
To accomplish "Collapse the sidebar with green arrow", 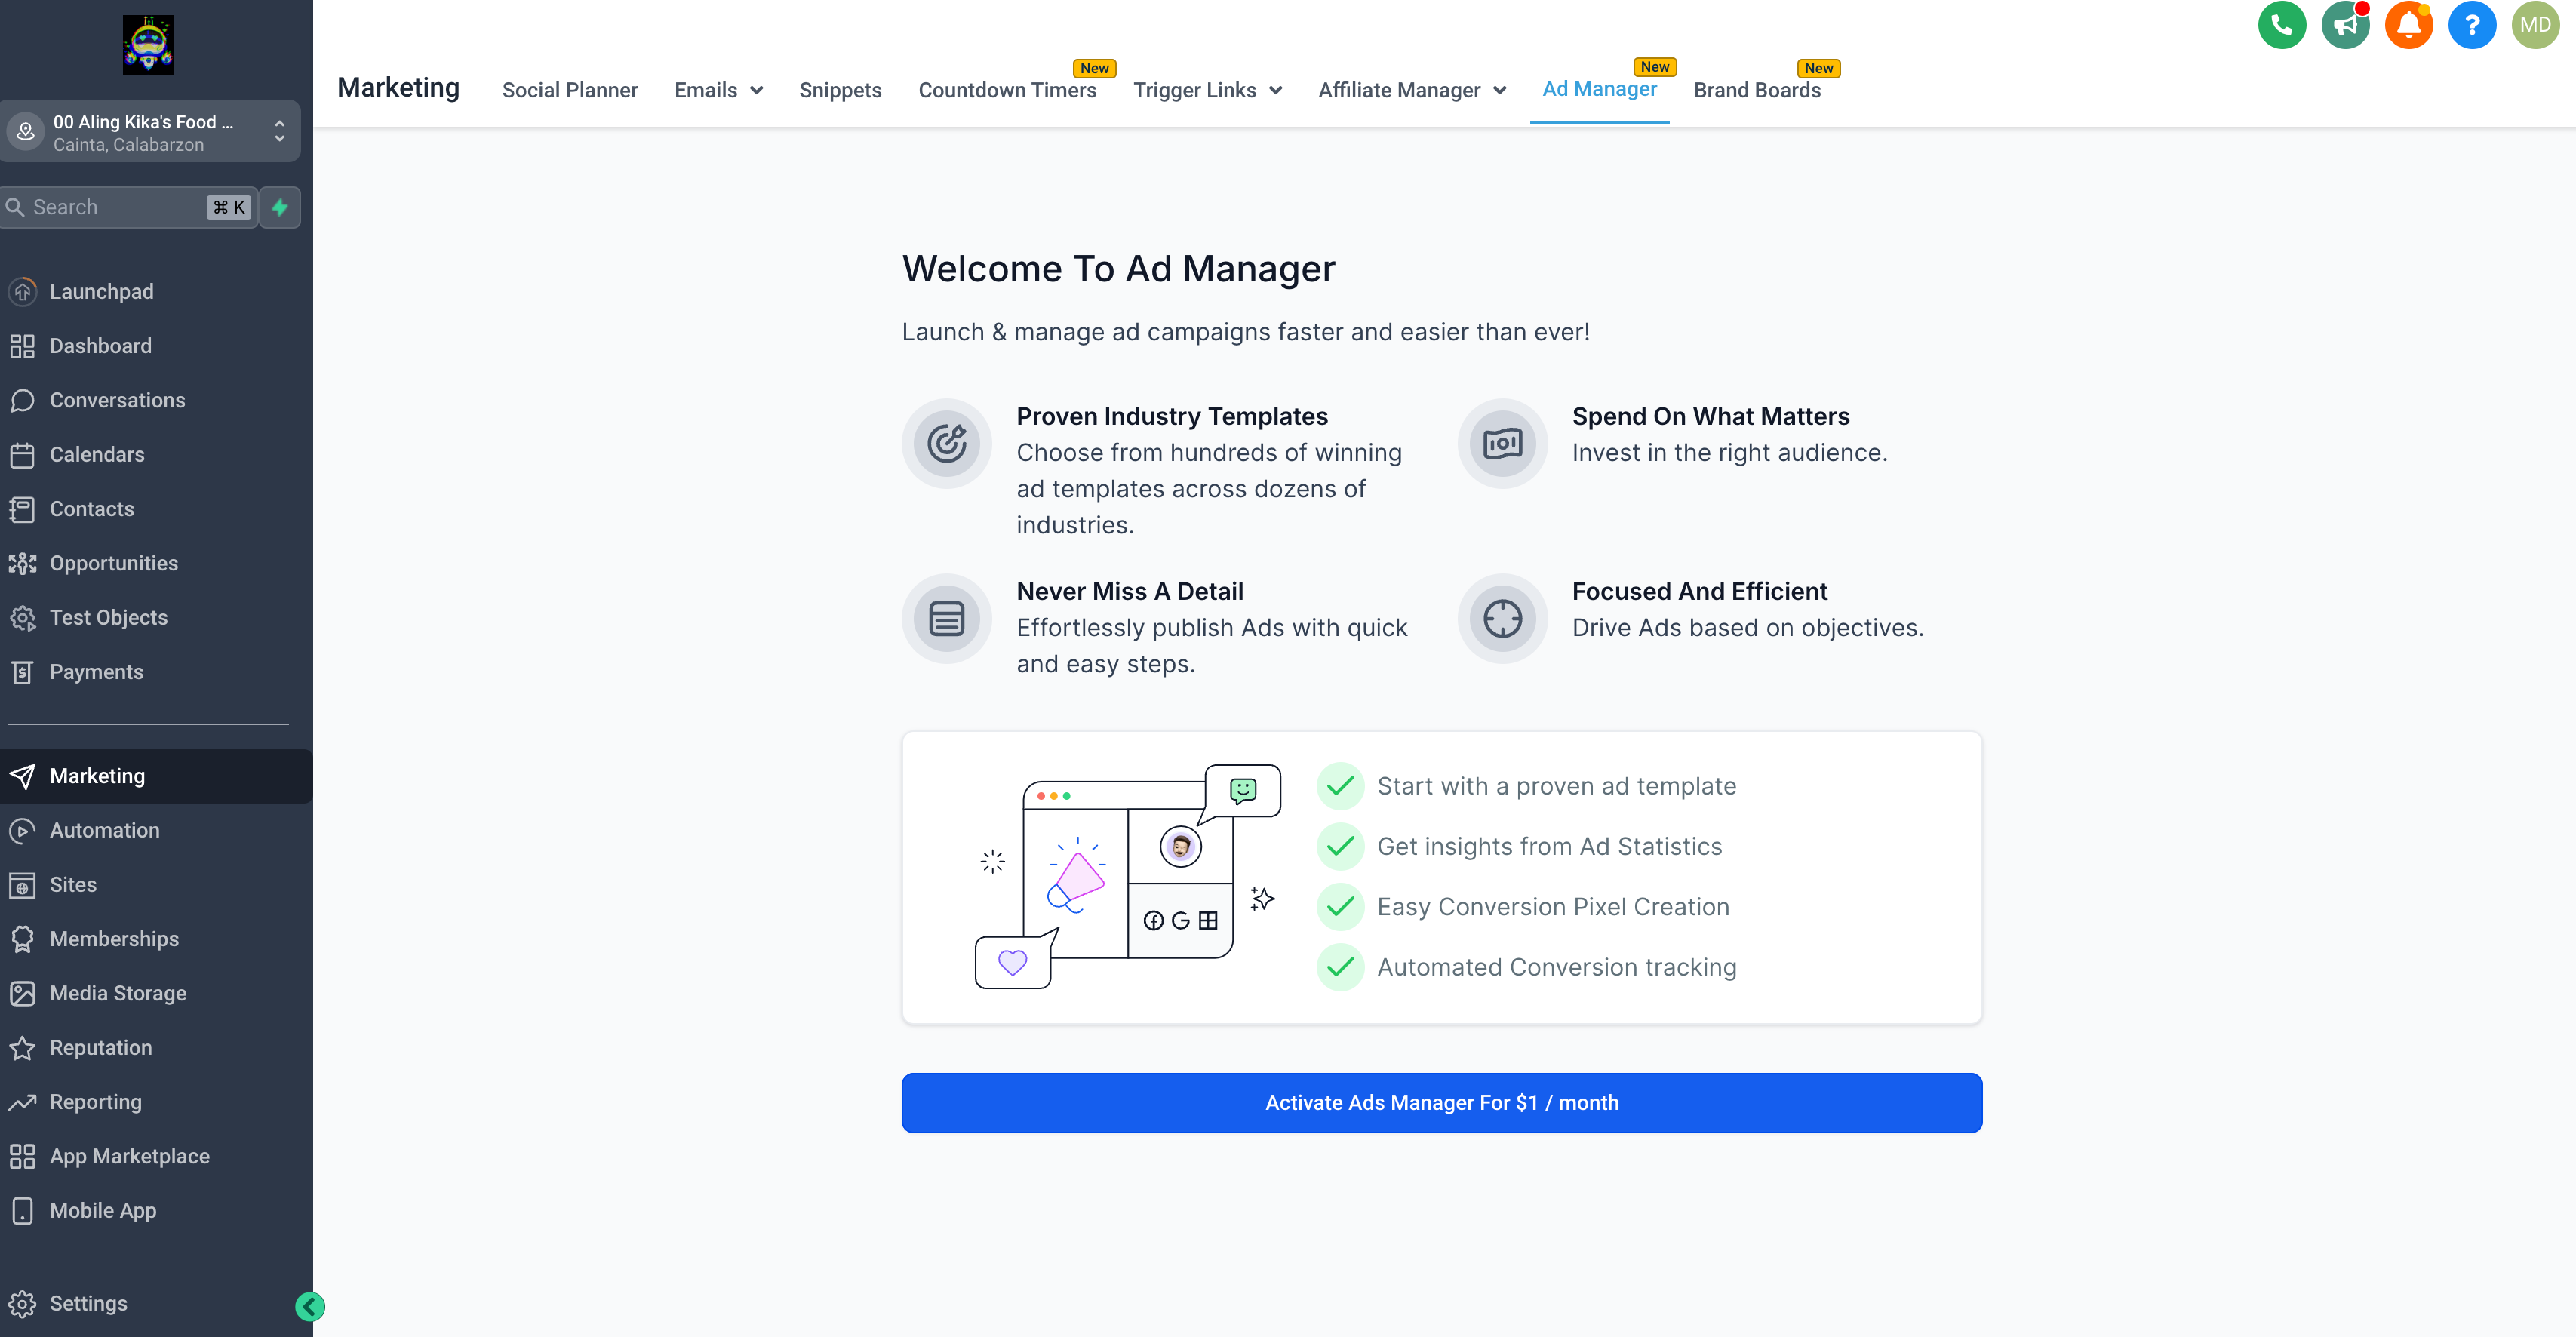I will [x=310, y=1306].
